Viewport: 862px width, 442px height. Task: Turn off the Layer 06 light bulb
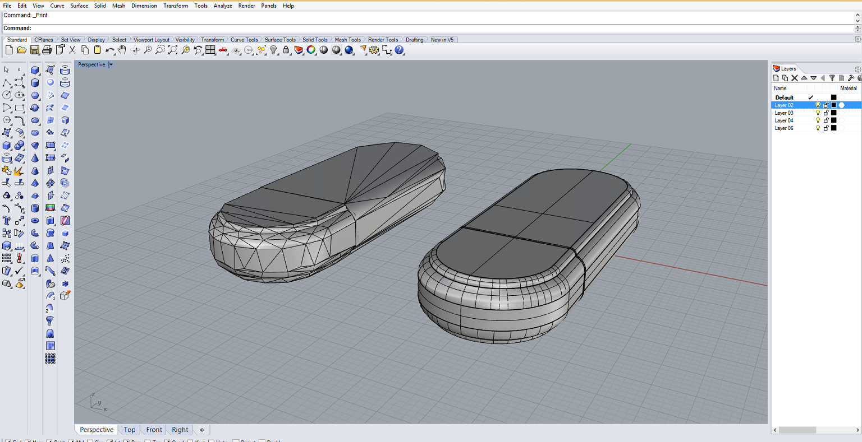tap(818, 128)
